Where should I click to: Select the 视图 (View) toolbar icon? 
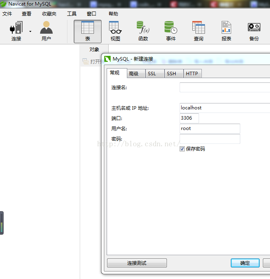[115, 31]
